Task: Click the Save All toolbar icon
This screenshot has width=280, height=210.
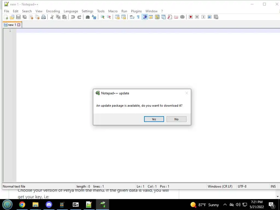Action: pyautogui.click(x=25, y=17)
